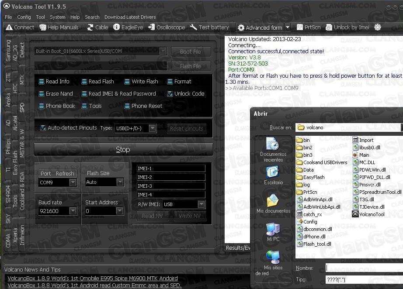Click the Boot File button
The width and height of the screenshot is (403, 289).
click(191, 52)
